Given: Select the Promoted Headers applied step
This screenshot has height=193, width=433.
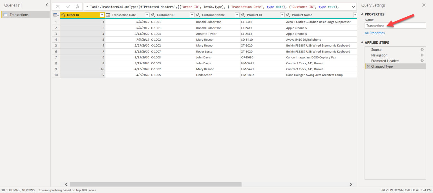Looking at the screenshot, I should tap(385, 61).
